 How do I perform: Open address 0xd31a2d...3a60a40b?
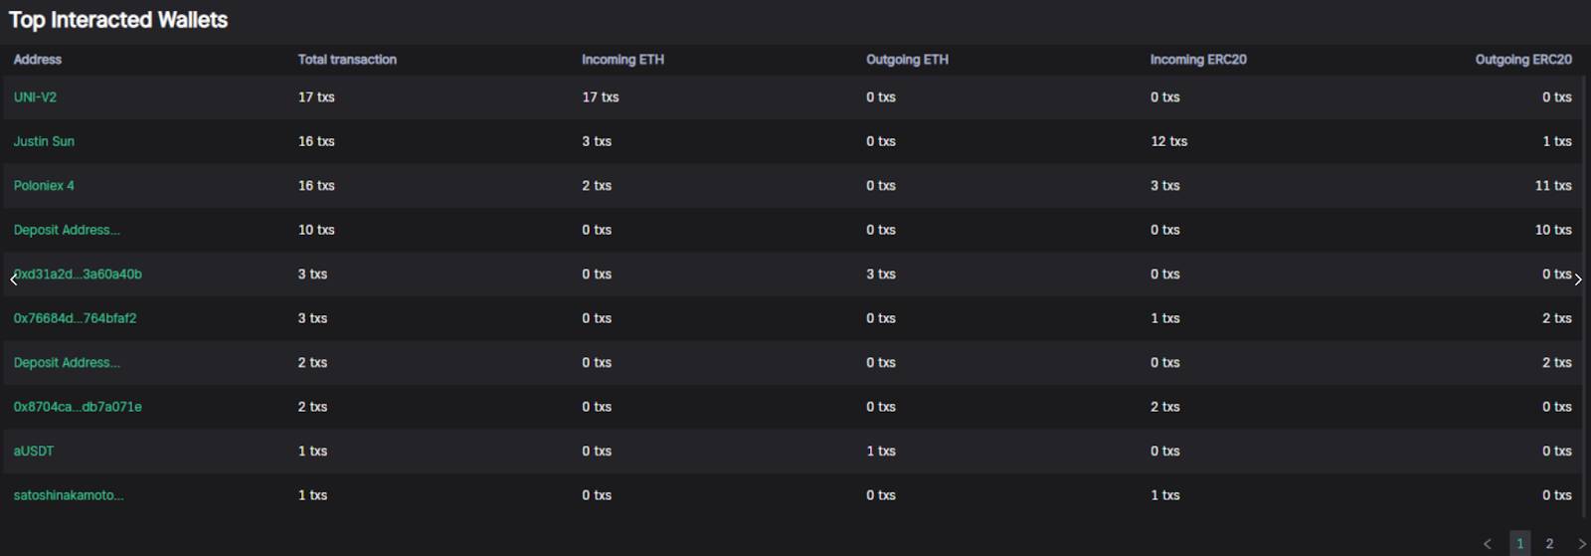[78, 275]
